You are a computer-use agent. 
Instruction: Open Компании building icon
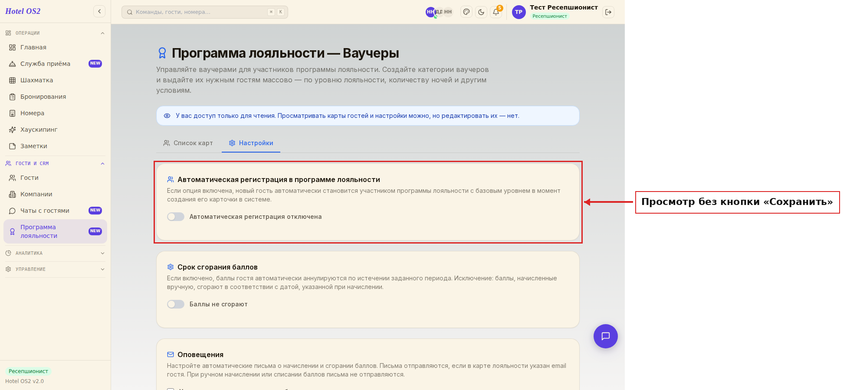click(x=12, y=194)
